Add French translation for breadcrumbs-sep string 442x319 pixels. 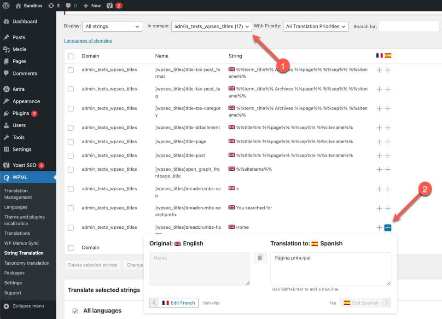379,189
